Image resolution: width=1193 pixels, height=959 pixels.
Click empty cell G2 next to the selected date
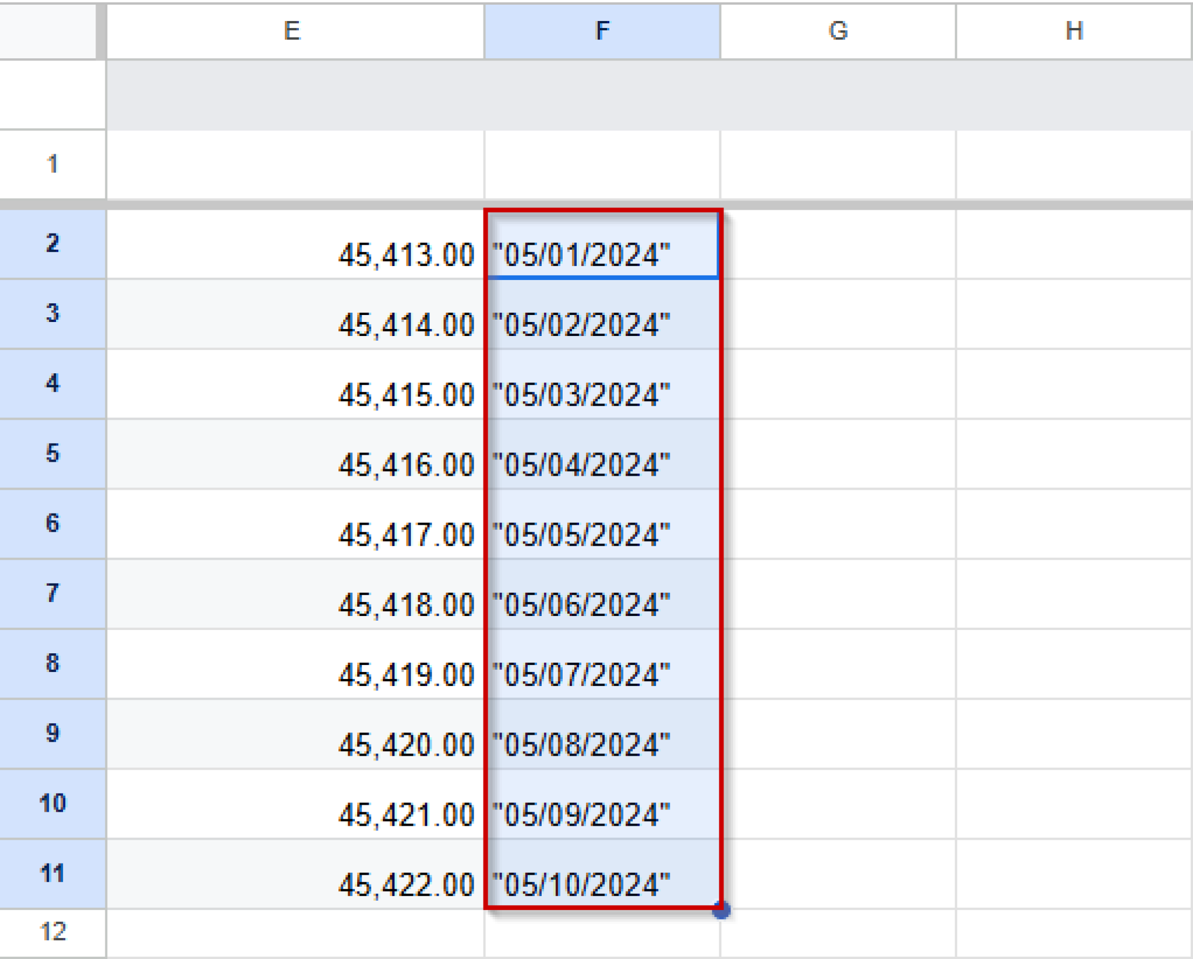coord(839,250)
